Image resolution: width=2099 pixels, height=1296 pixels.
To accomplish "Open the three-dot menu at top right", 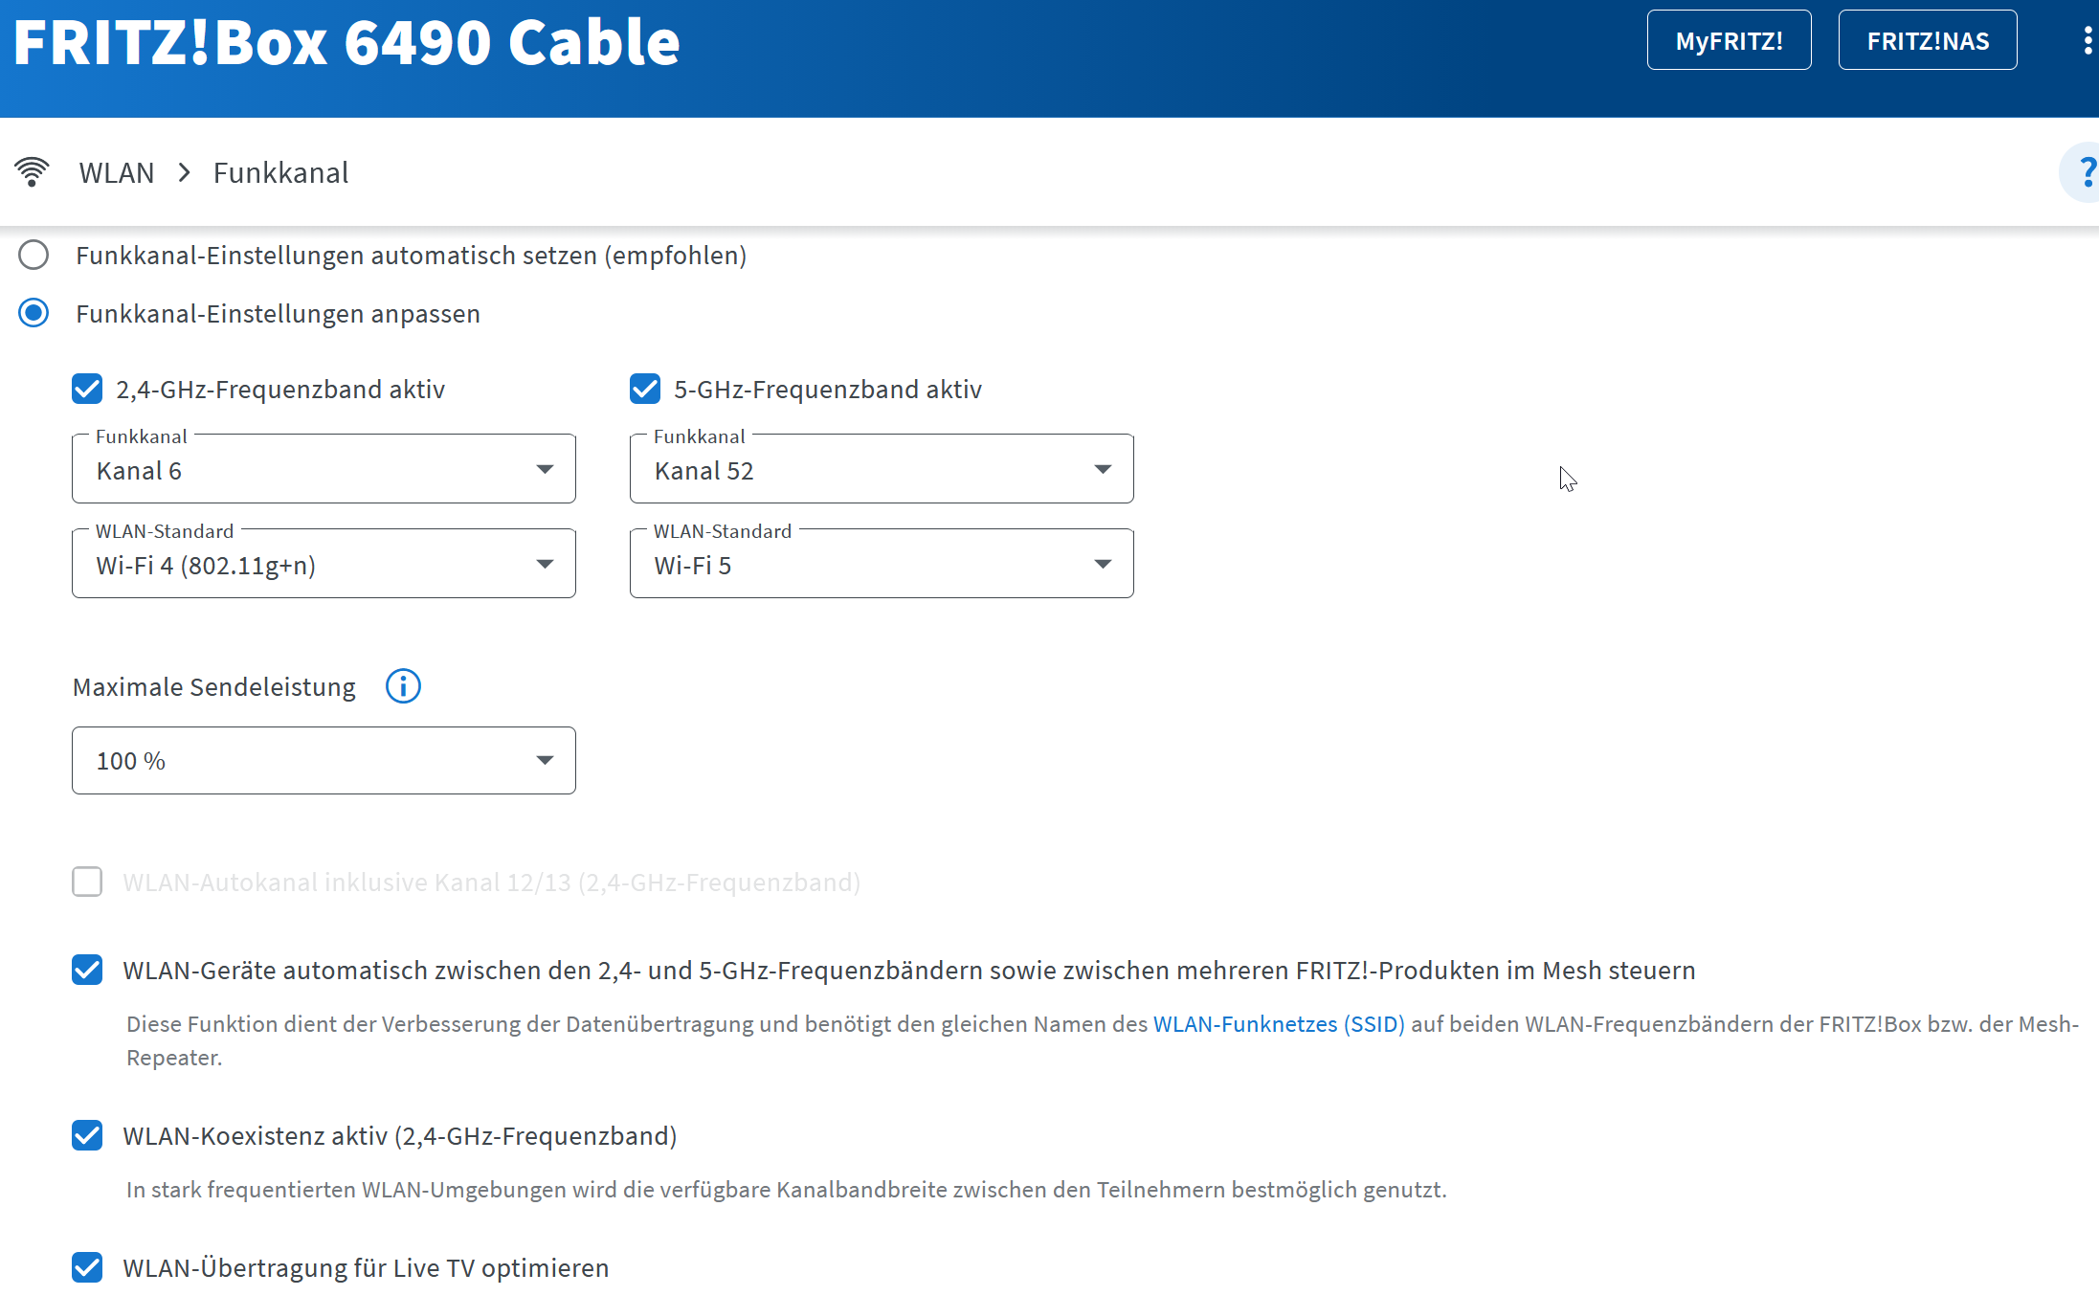I will click(2087, 40).
